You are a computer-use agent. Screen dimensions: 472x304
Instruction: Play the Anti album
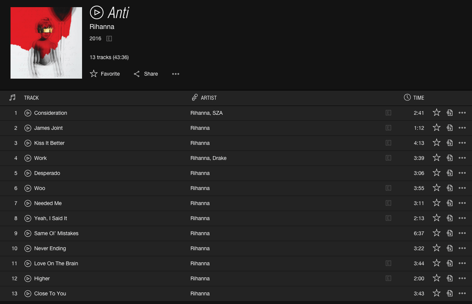[97, 13]
